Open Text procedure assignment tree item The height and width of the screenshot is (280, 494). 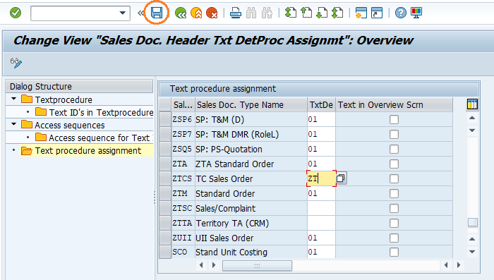tap(88, 150)
